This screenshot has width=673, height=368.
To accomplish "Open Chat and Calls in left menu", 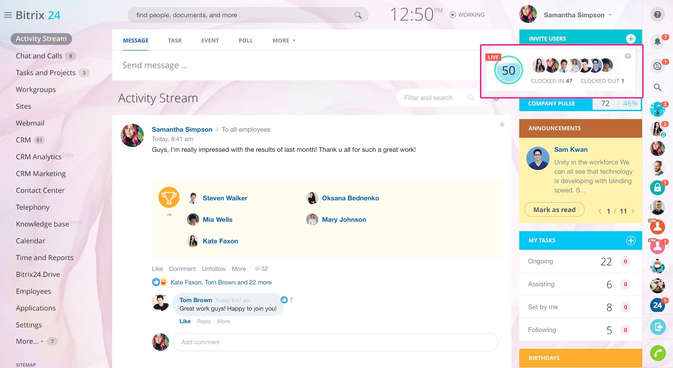I will click(39, 56).
